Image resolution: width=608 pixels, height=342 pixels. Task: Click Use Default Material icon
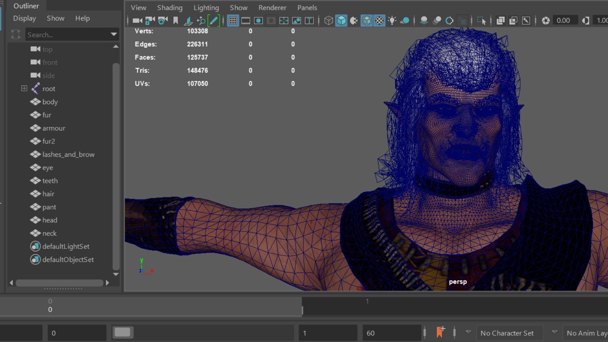tap(354, 21)
